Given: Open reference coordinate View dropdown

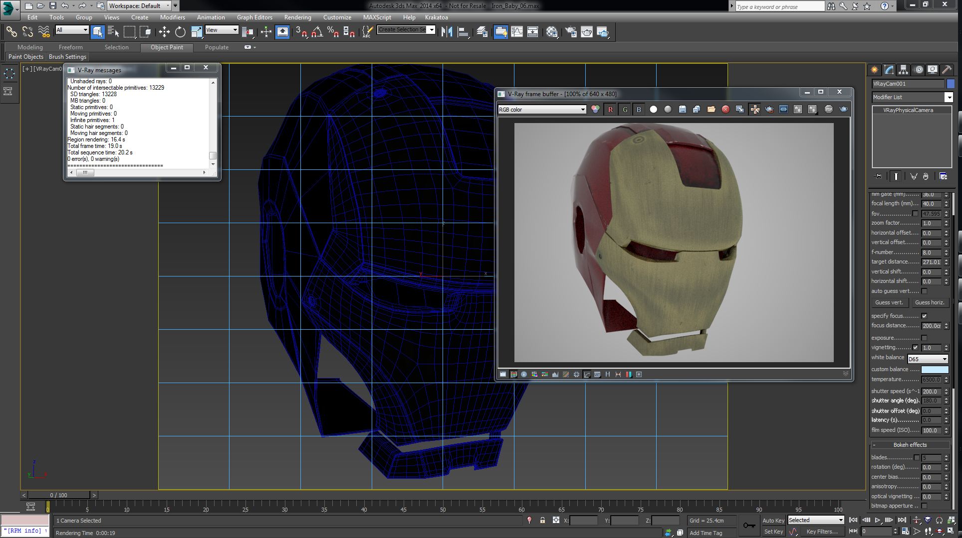Looking at the screenshot, I should [222, 30].
